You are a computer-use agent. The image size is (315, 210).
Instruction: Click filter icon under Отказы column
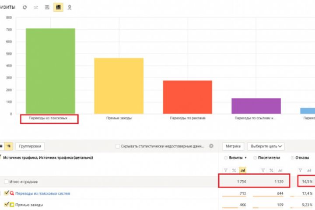point(300,171)
